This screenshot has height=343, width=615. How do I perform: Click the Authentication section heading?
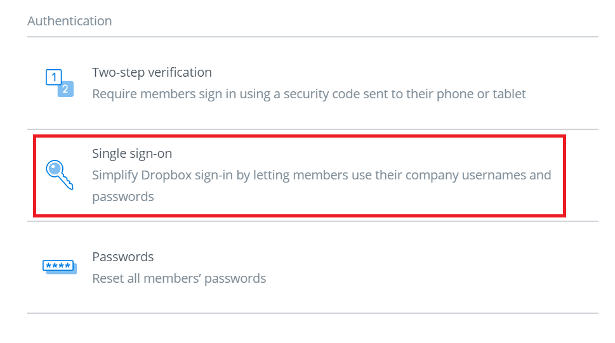(70, 21)
